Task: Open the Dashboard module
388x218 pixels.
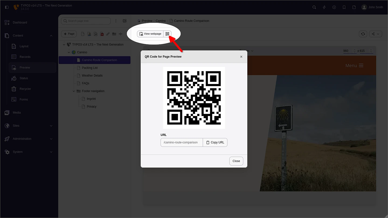Action: (20, 23)
